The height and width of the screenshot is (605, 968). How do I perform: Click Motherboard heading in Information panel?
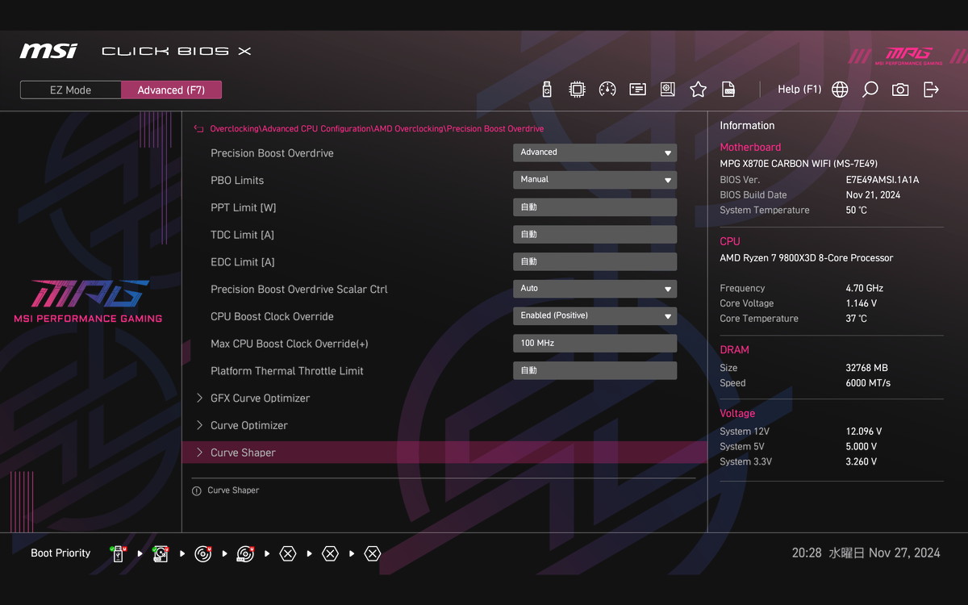point(750,148)
